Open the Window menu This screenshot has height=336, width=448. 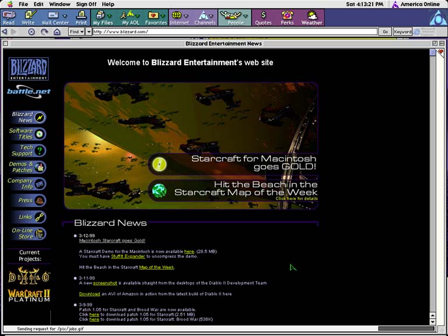tap(60, 4)
